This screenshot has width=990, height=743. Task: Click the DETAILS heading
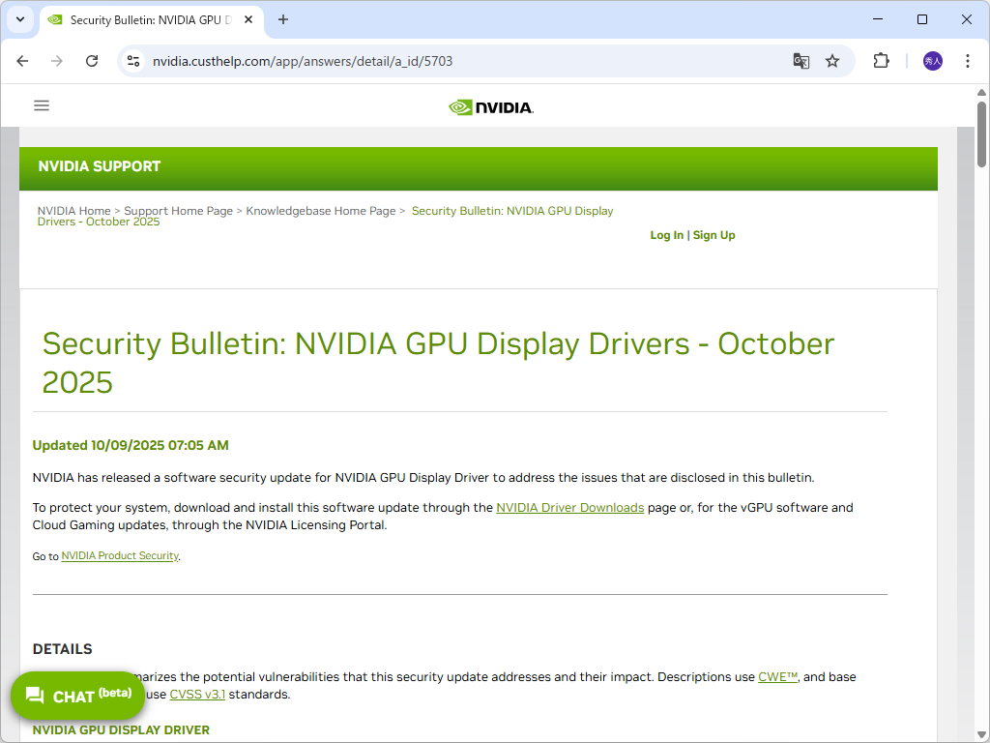[x=63, y=649]
